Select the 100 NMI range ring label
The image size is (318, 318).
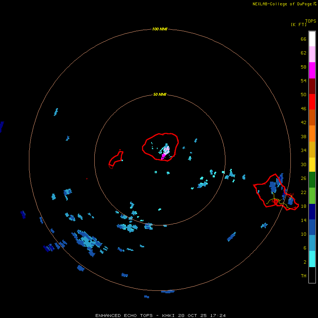tap(160, 29)
